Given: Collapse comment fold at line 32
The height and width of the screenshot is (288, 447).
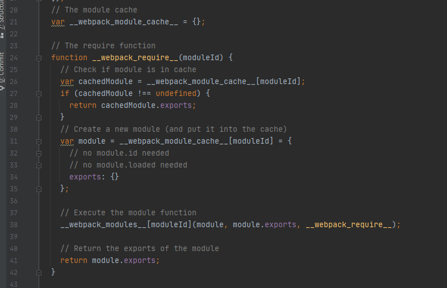Looking at the screenshot, I should coord(39,153).
